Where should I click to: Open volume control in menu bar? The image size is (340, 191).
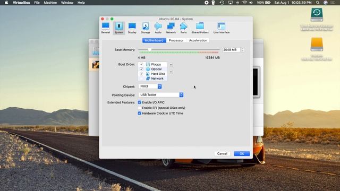tap(251, 3)
